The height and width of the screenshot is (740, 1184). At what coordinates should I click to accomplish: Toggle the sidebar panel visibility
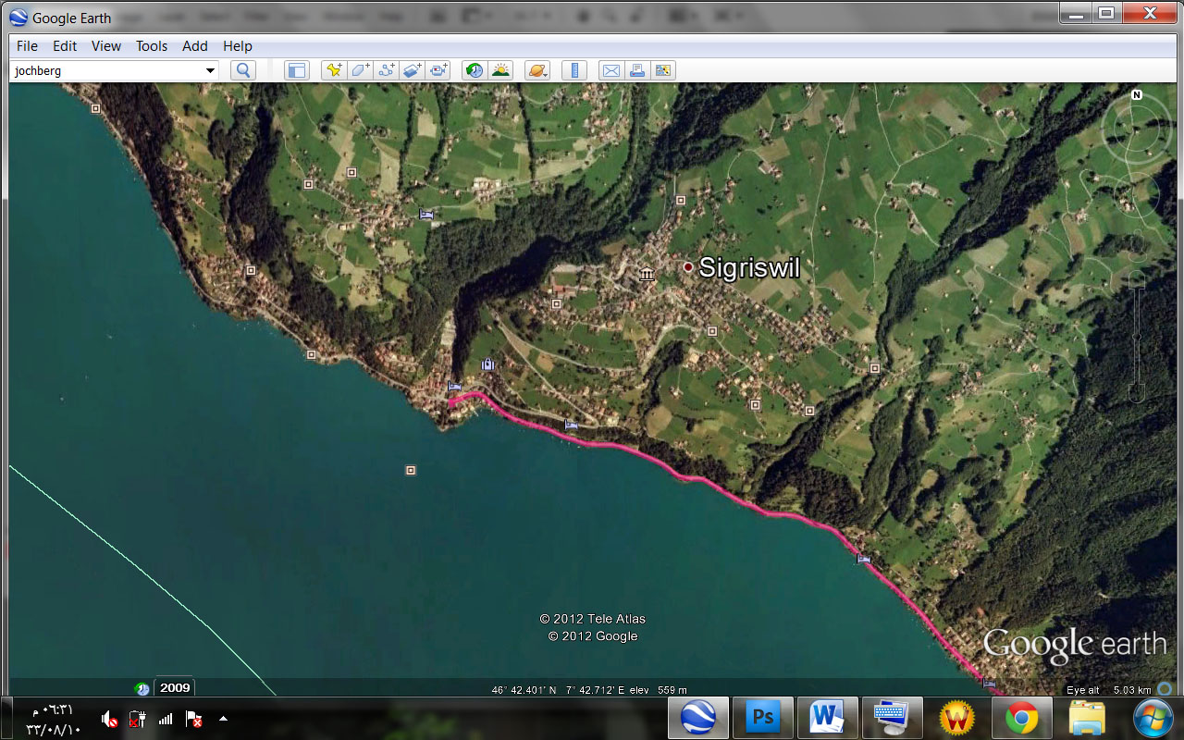(x=296, y=70)
